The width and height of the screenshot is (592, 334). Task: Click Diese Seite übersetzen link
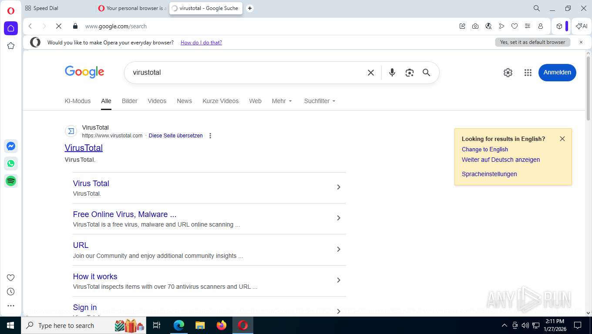pyautogui.click(x=175, y=136)
